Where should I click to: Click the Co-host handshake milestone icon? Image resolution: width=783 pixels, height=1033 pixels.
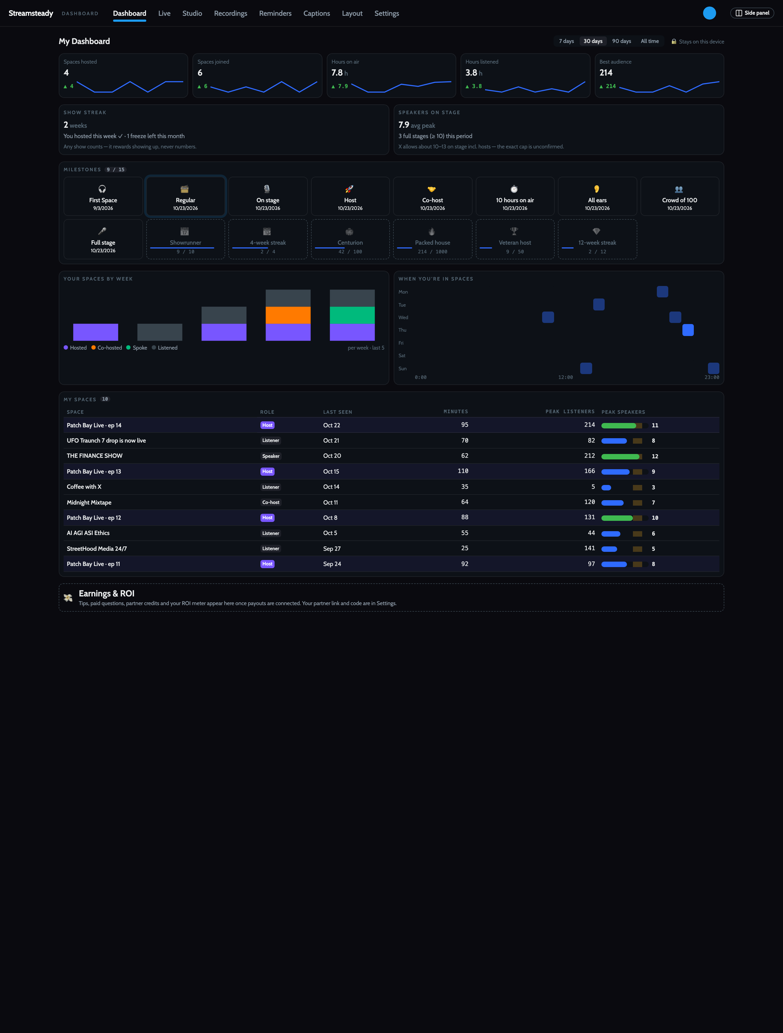[x=432, y=189]
